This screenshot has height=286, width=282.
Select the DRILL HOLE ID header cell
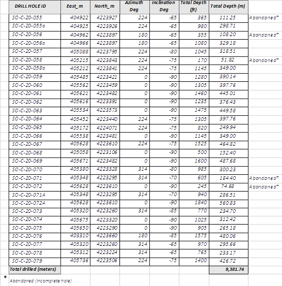coord(35,7)
